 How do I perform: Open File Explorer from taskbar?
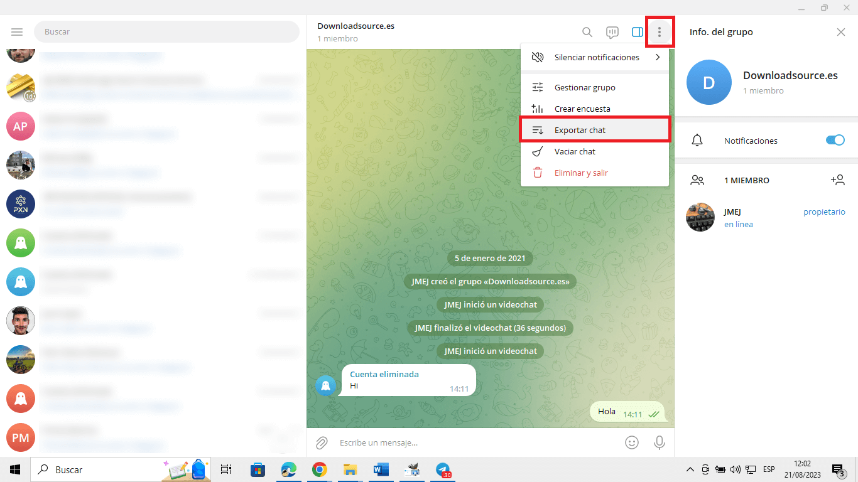(x=350, y=469)
